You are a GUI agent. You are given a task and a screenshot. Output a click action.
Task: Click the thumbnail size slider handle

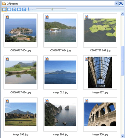52,9
